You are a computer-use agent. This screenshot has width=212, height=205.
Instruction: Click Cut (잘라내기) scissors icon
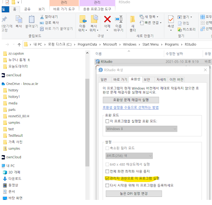point(42,17)
